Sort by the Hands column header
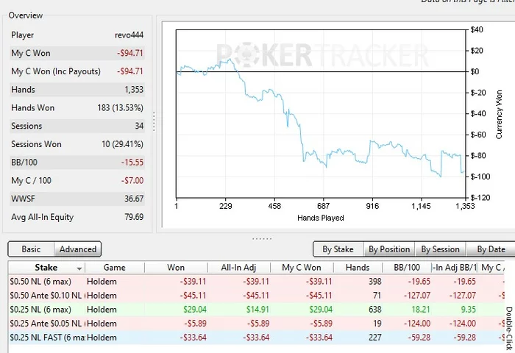The image size is (515, 353). point(358,268)
